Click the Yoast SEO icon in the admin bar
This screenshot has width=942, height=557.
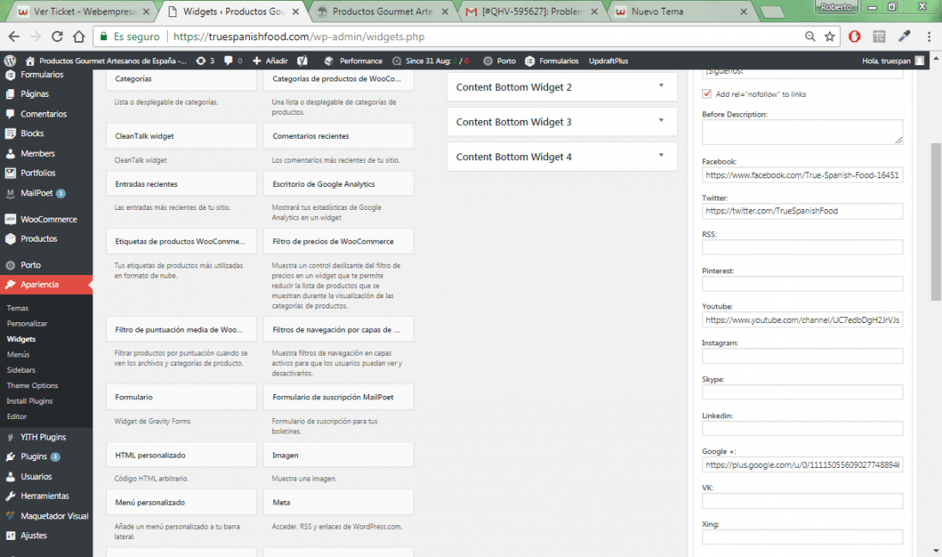(303, 61)
